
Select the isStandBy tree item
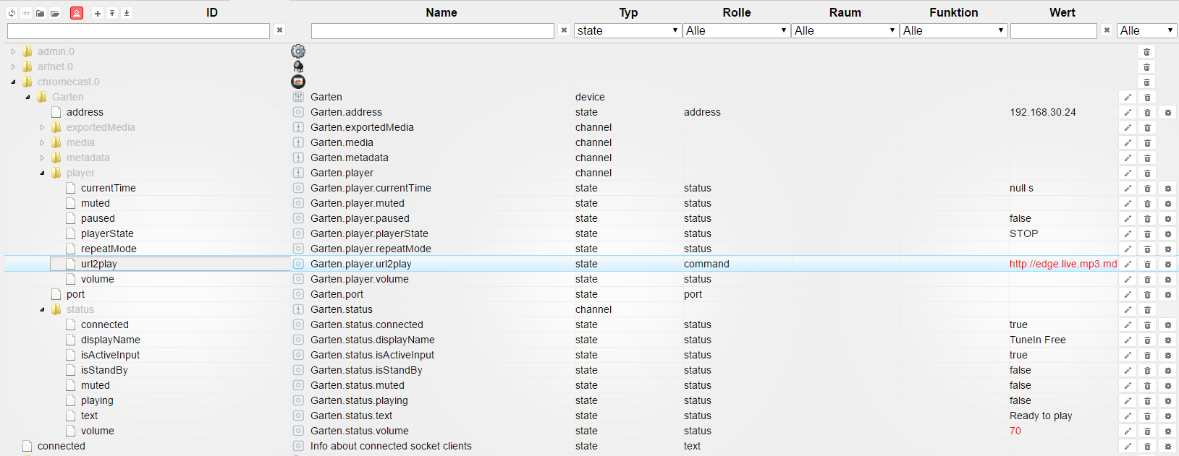point(104,370)
